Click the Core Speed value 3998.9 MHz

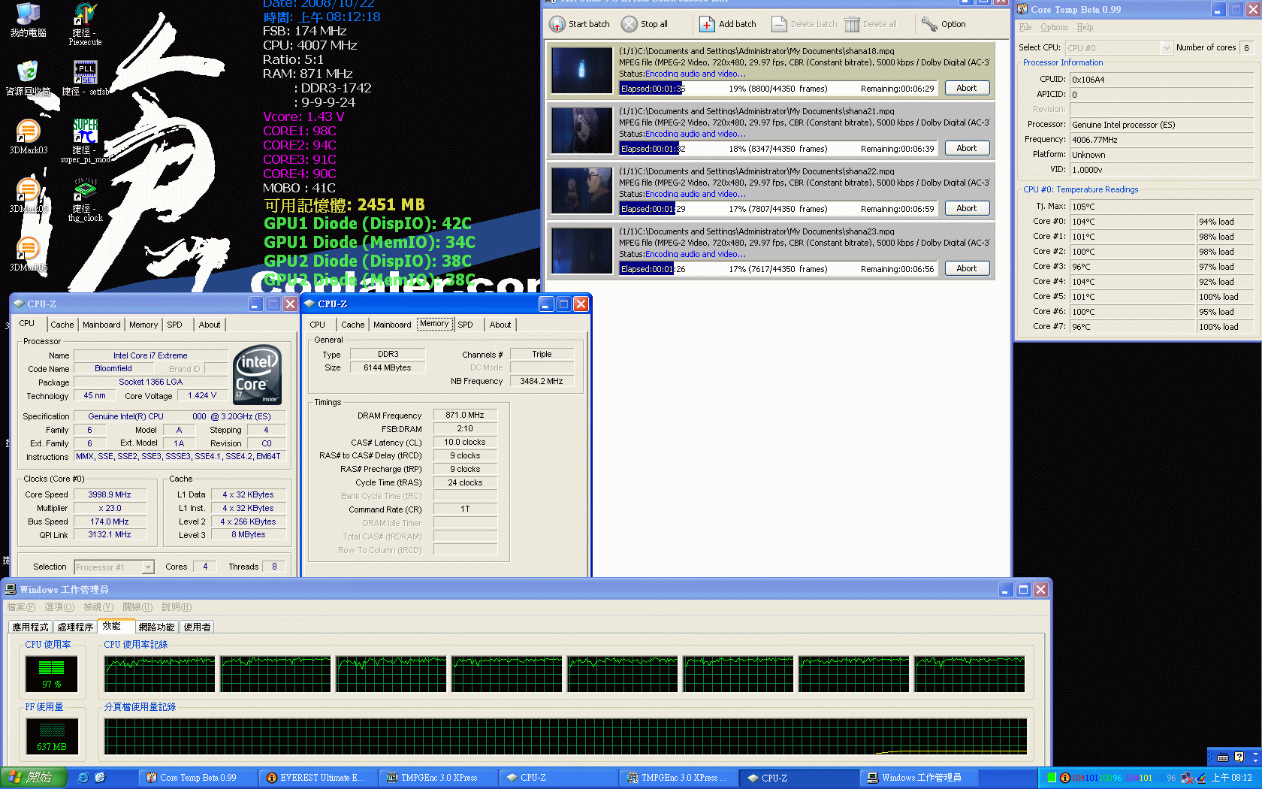click(x=110, y=494)
